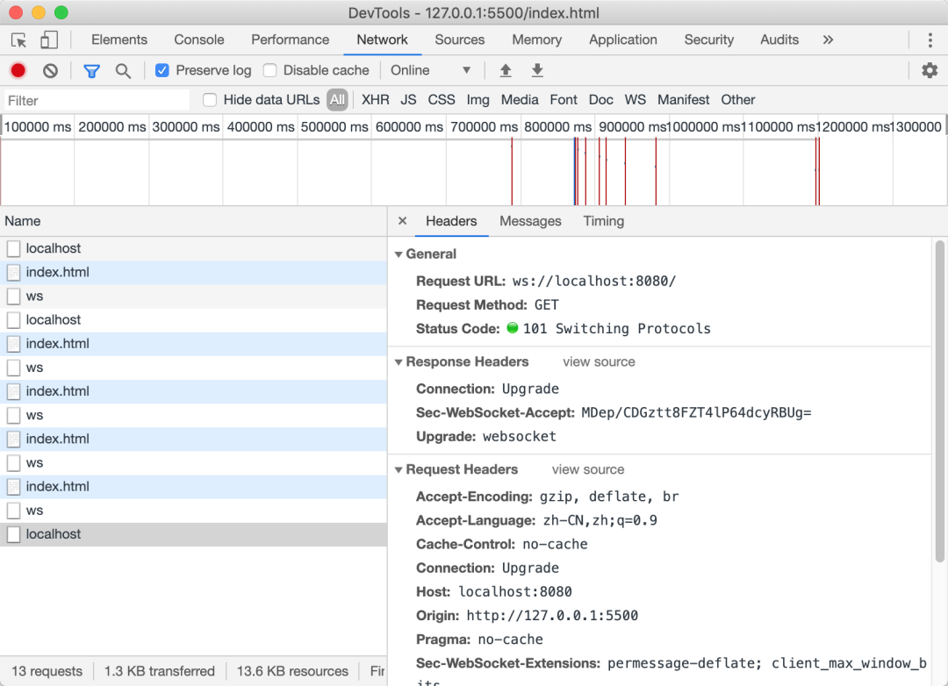Open the Online throttling dropdown
This screenshot has height=686, width=948.
tap(430, 71)
